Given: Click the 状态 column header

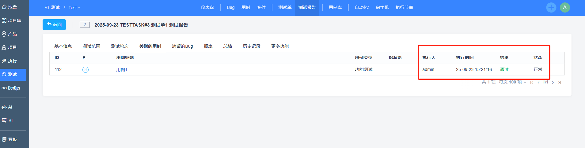Looking at the screenshot, I should pos(538,57).
